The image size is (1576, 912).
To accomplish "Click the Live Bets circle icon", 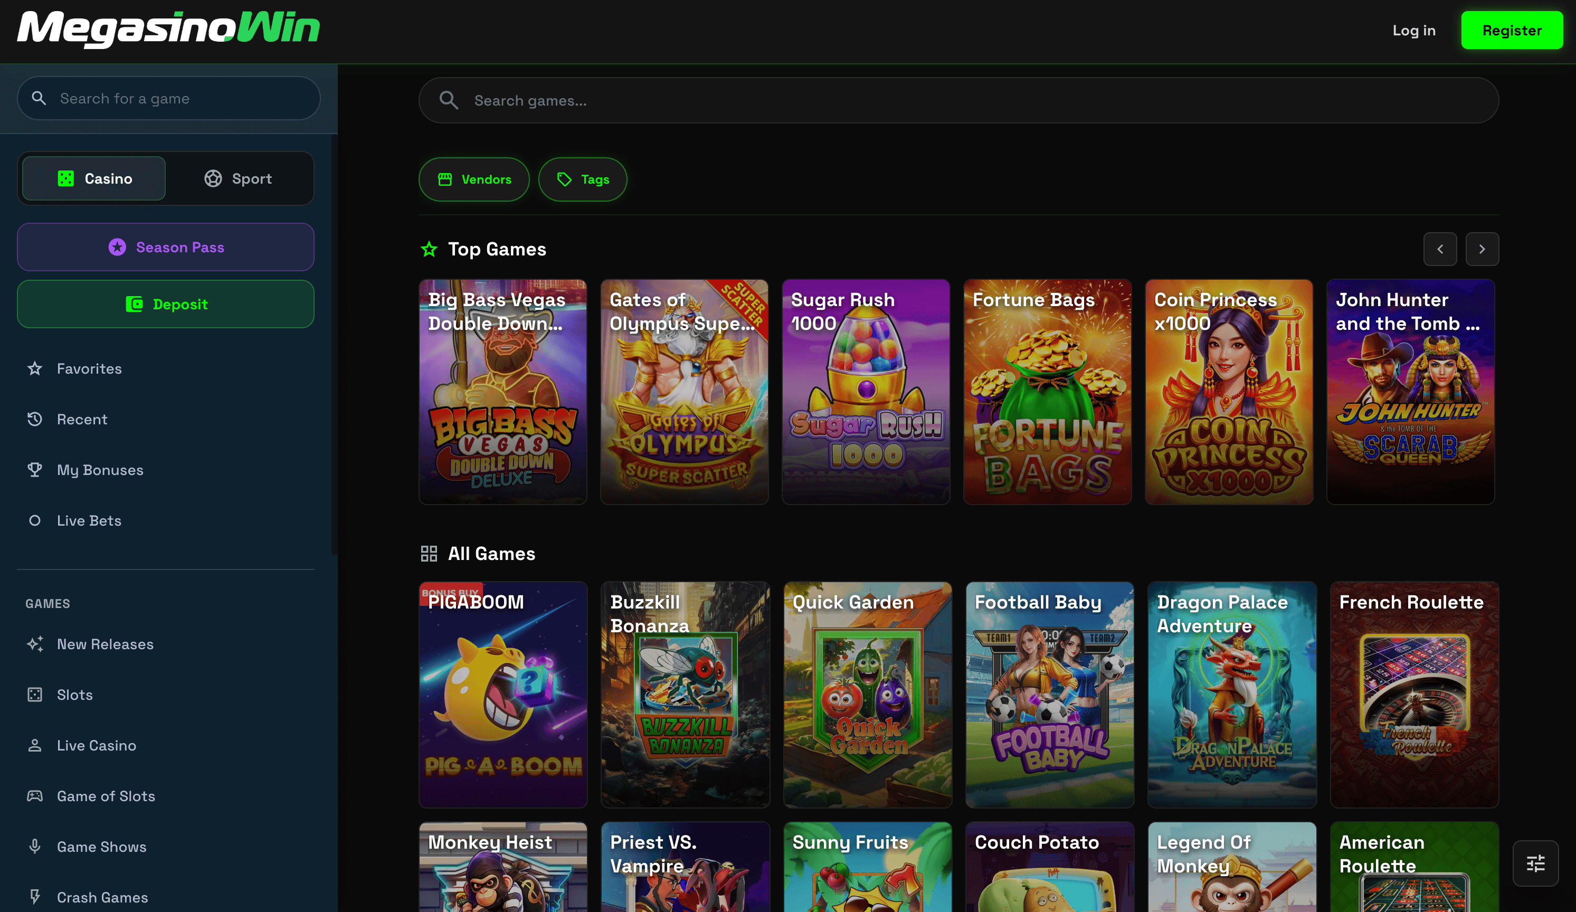I will 35,520.
